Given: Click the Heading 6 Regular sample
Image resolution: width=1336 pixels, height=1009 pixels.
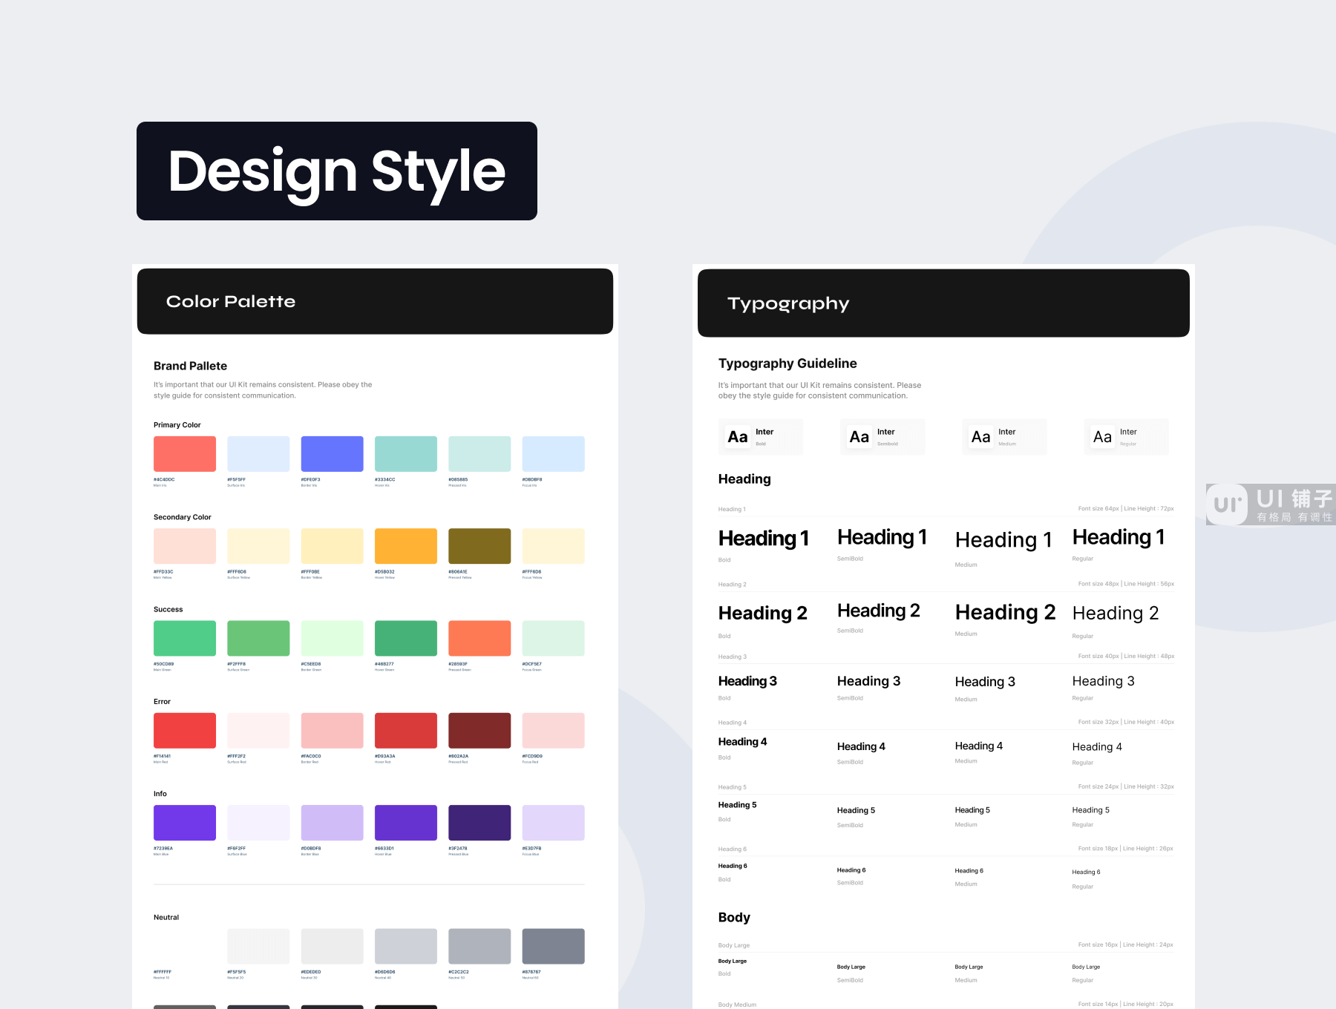Looking at the screenshot, I should tap(1086, 872).
